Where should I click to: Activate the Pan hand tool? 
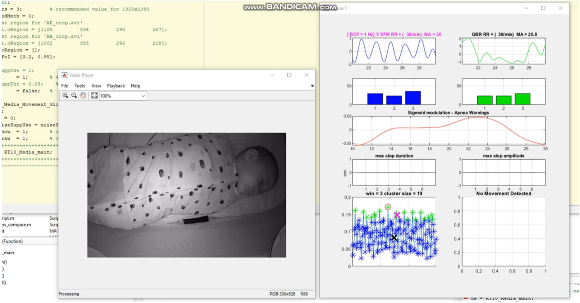coord(83,95)
